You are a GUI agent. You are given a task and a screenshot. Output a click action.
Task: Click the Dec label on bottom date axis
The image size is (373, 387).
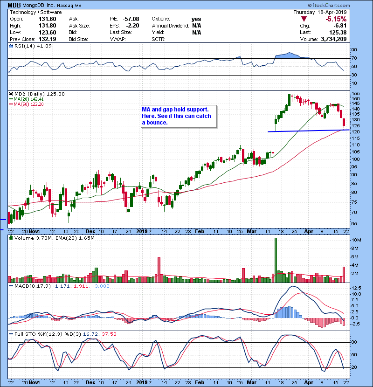[x=90, y=382]
